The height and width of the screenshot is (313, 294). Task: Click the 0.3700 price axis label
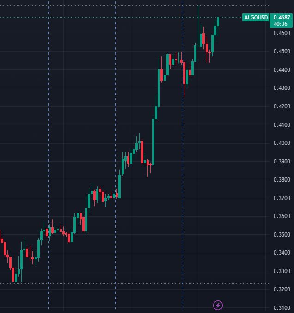282,198
